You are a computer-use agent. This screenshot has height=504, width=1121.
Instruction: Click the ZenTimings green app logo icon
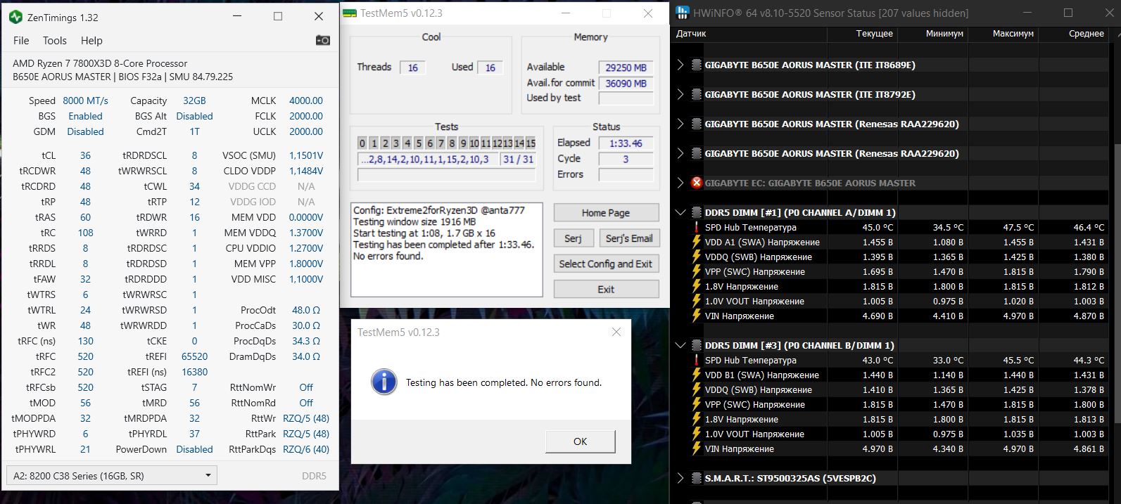(15, 16)
